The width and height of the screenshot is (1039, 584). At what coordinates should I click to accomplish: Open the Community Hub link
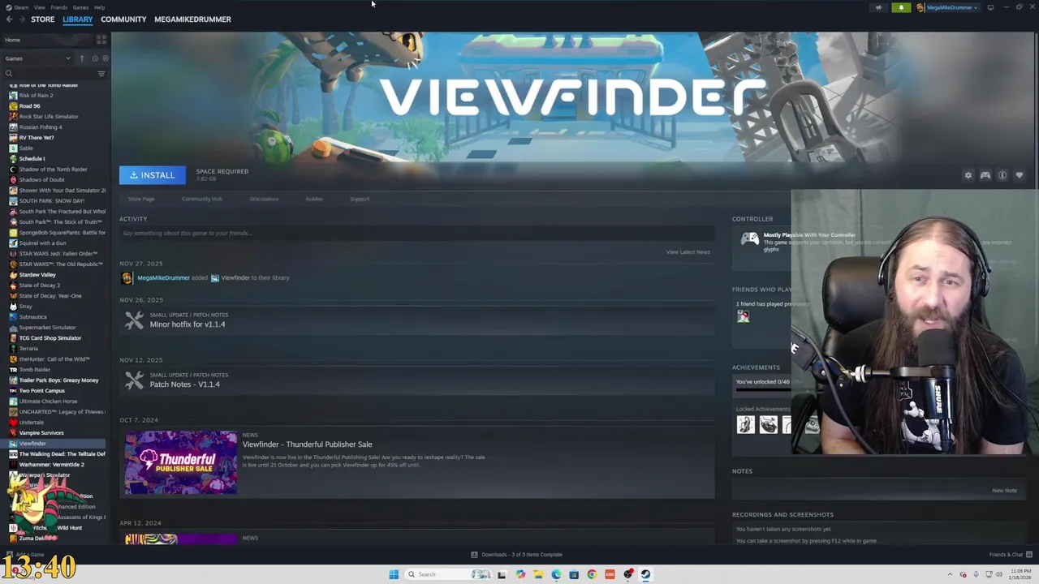pos(202,199)
